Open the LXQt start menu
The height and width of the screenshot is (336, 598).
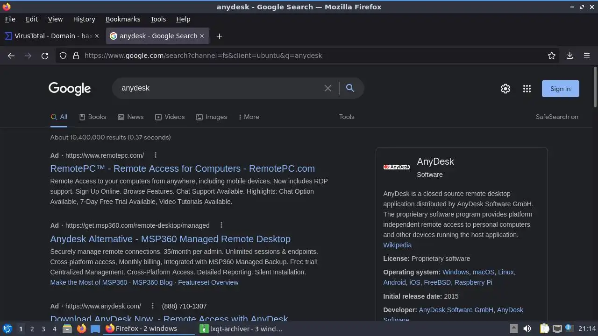(7, 329)
